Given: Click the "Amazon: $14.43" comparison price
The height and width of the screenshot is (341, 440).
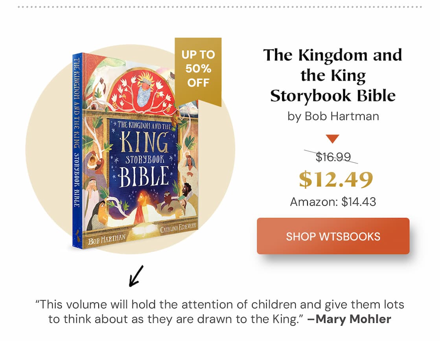Looking at the screenshot, I should [333, 201].
